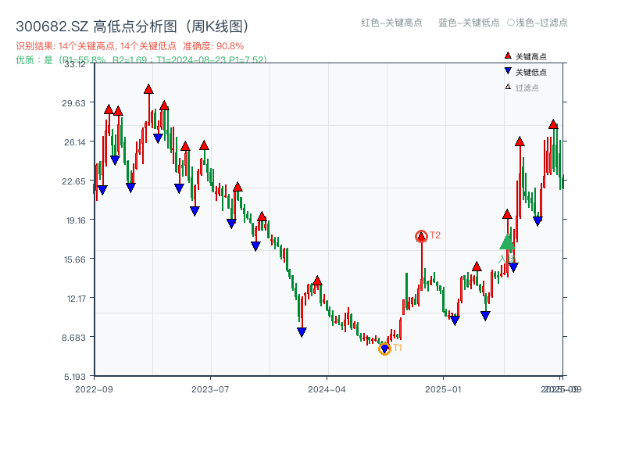The width and height of the screenshot is (625, 469).
Task: Click the rightmost candlestick on the chart
Action: coord(562,180)
